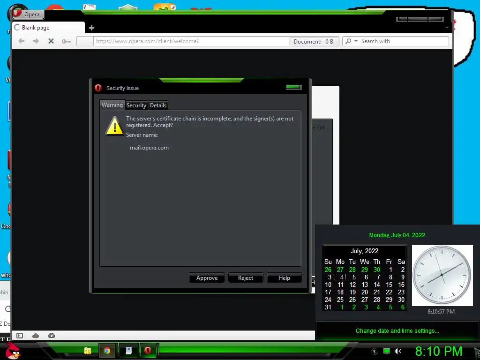This screenshot has height=360, width=480.
Task: Click the address bar site badge
Action: pos(85,41)
